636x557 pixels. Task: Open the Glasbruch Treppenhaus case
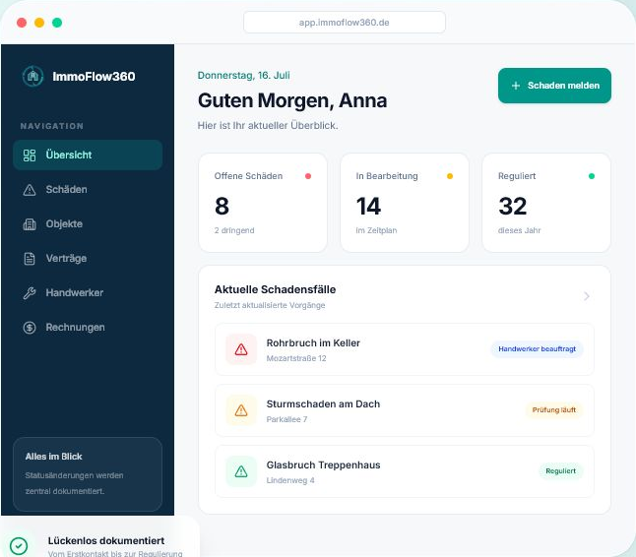[x=405, y=471]
